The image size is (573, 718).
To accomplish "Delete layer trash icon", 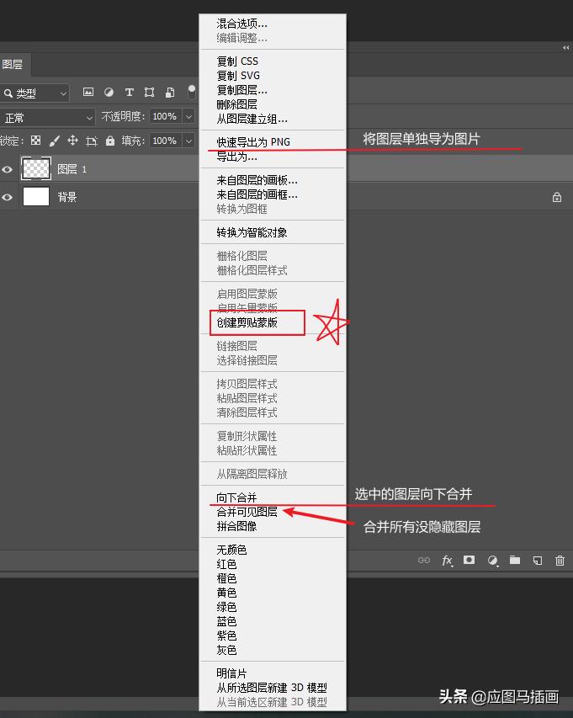I will [560, 560].
